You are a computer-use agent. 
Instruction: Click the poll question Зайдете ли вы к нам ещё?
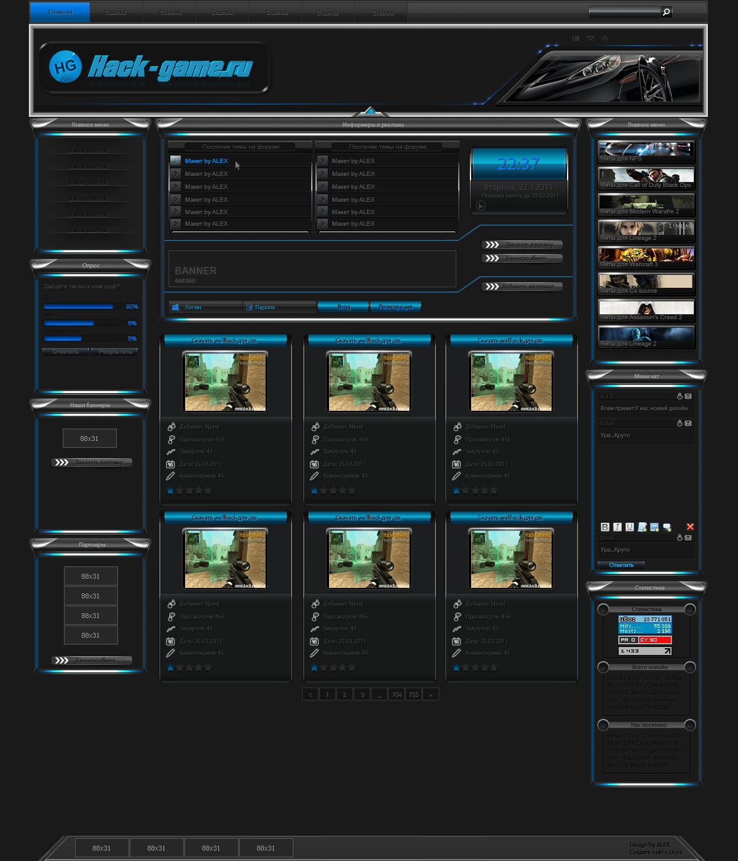pyautogui.click(x=81, y=286)
